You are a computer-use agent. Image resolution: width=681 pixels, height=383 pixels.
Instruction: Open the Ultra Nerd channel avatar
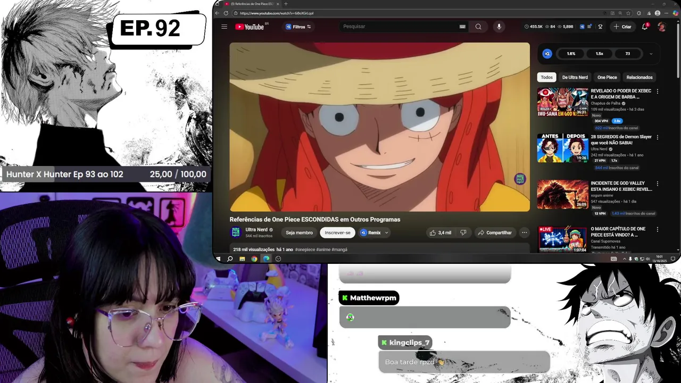236,232
